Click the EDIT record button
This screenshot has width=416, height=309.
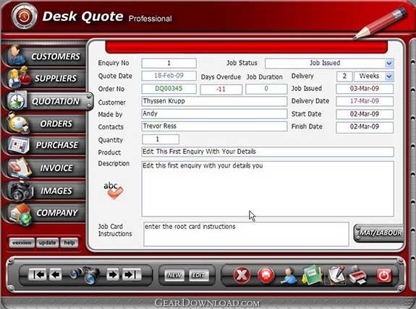198,275
